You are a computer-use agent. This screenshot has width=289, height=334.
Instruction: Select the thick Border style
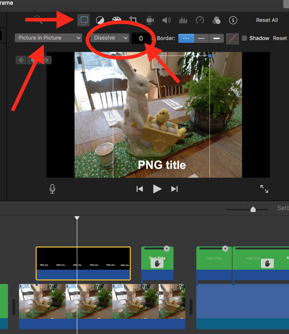[216, 38]
